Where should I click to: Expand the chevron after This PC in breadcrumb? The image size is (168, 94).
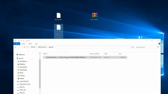[x=37, y=47]
